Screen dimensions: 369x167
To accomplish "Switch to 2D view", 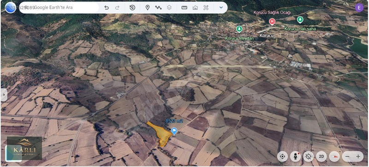I will click(321, 156).
